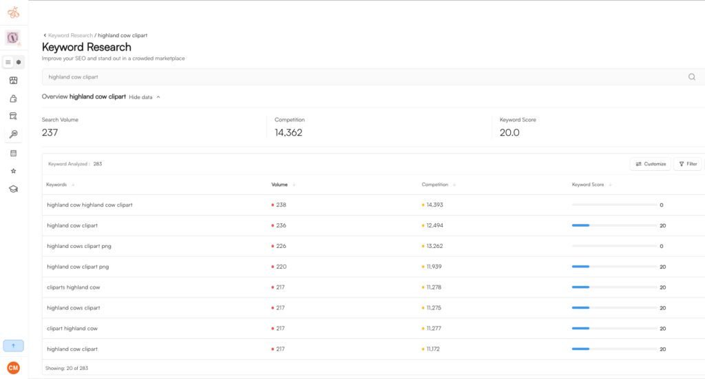Switch sidebar to list view toggle
Viewport: 705px width, 379px height.
coord(8,62)
